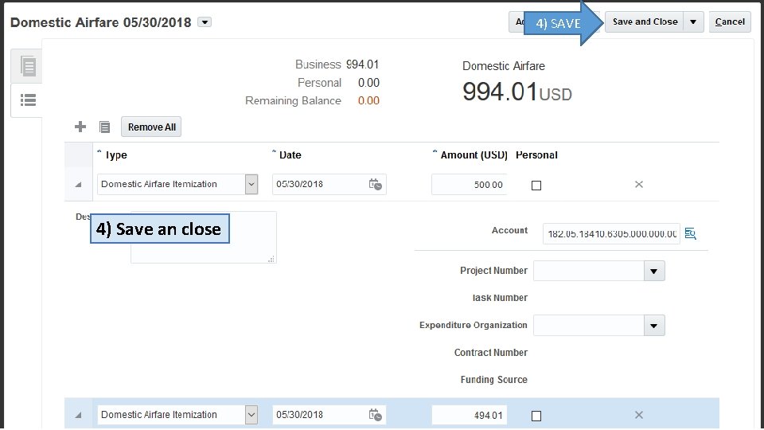Open the Account search icon
The height and width of the screenshot is (430, 764).
[x=691, y=233]
